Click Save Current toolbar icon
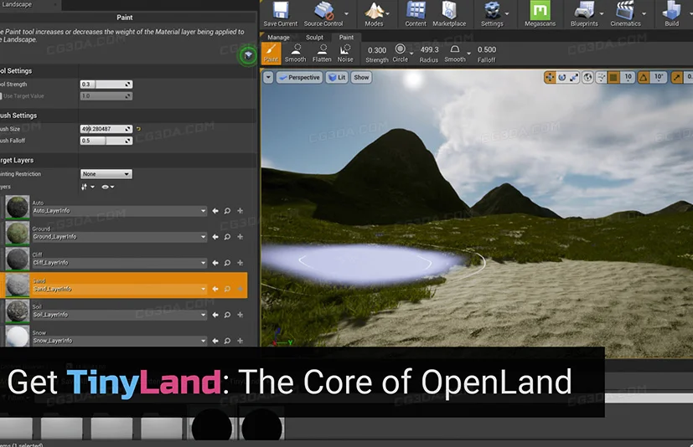The image size is (693, 447). click(x=280, y=13)
